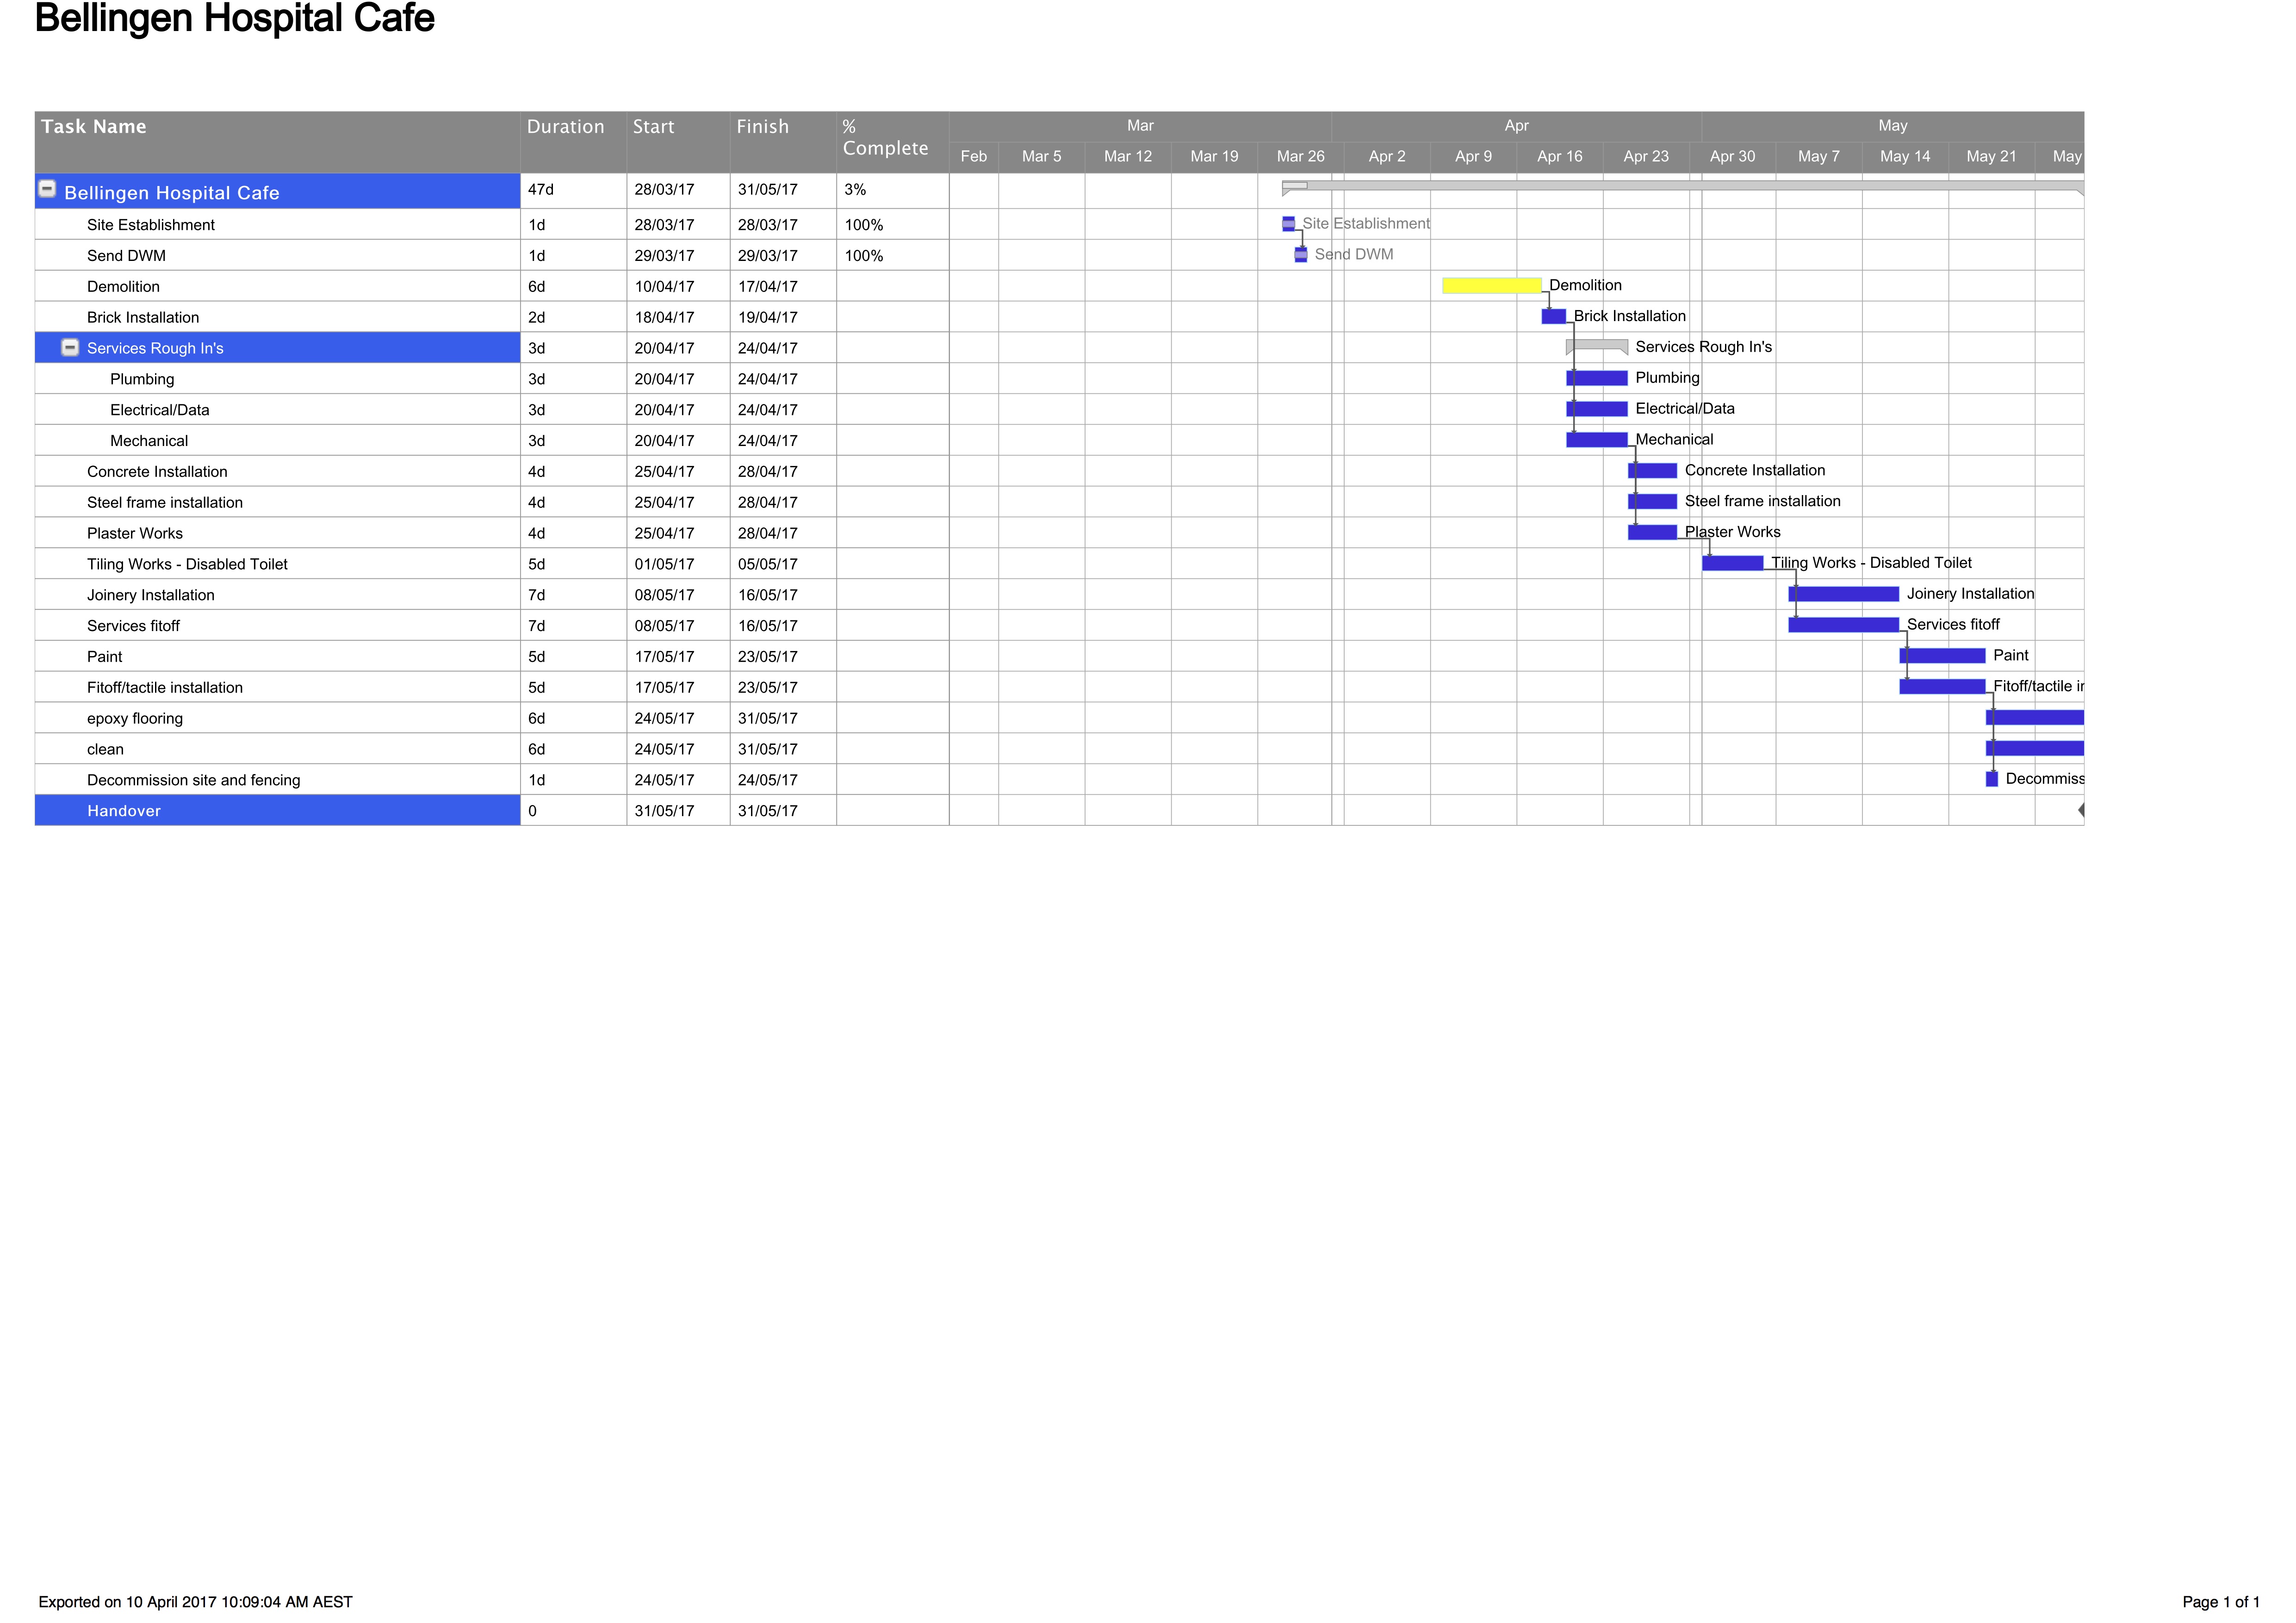Select the Plumbing subtask name
Image resolution: width=2296 pixels, height=1623 pixels.
click(142, 380)
